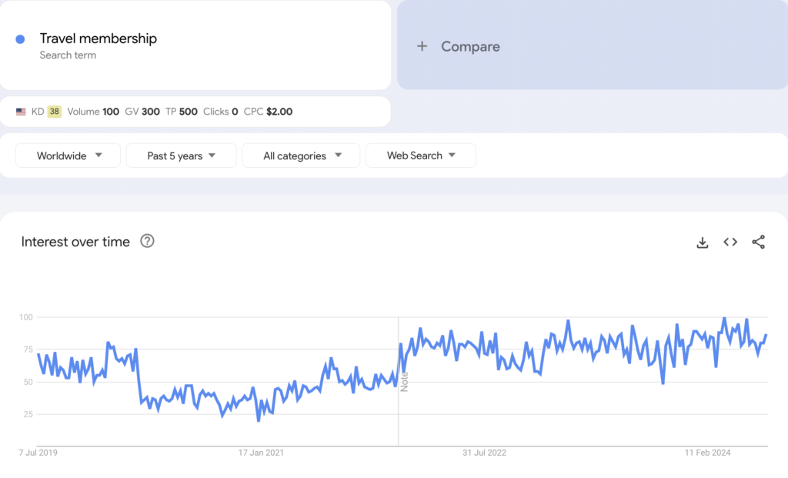Viewport: 788px width, 478px height.
Task: Open the embed code icon
Action: click(x=730, y=242)
